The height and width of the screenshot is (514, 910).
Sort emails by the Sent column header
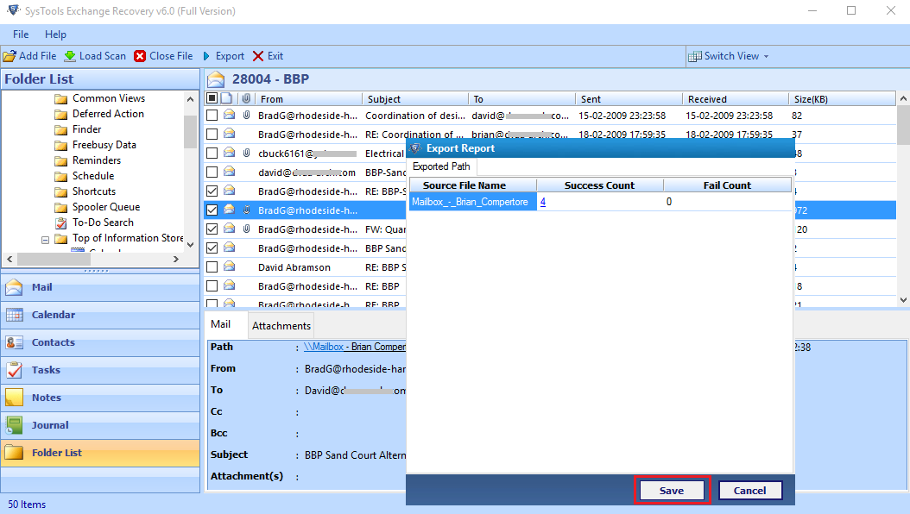pyautogui.click(x=629, y=99)
